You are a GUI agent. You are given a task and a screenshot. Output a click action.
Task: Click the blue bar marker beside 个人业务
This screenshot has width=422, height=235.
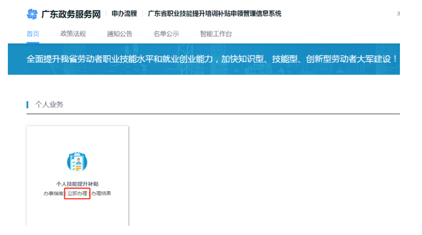(27, 104)
